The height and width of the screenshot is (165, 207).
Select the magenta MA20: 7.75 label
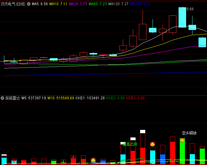point(78,4)
